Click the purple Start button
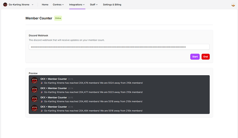 pos(195,57)
